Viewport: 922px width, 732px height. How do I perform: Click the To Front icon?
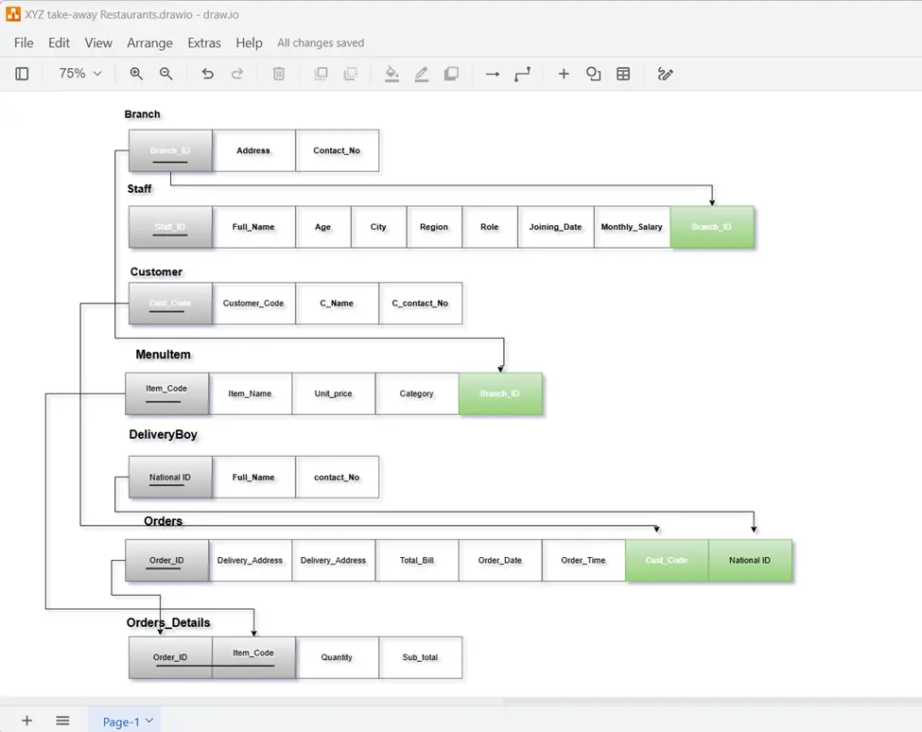tap(322, 74)
